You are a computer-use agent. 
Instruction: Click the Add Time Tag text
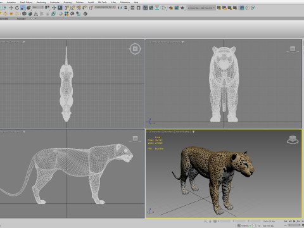coord(268,225)
